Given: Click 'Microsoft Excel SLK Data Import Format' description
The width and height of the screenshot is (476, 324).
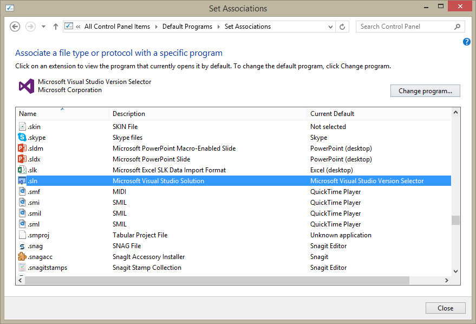Looking at the screenshot, I should coord(169,170).
